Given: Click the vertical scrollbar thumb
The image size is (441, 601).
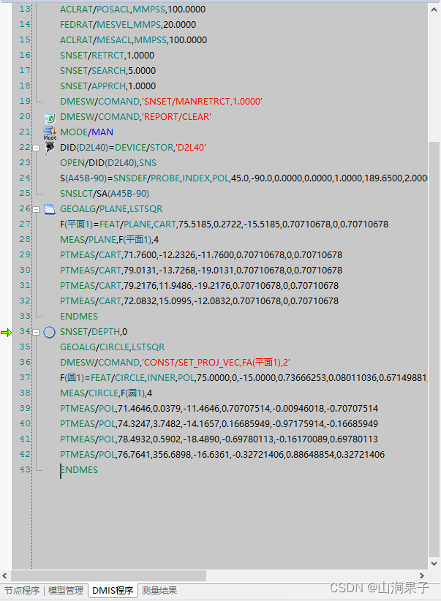Looking at the screenshot, I should point(434,349).
